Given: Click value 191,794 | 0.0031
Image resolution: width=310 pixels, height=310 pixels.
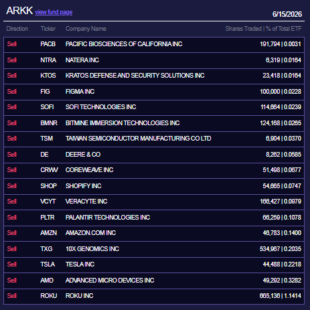Looking at the screenshot, I should tap(281, 44).
